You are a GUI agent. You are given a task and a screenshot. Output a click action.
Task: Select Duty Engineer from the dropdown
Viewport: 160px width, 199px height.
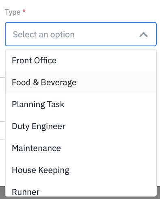point(81,126)
